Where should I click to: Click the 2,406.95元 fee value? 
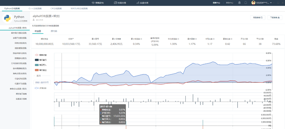pos(116,44)
